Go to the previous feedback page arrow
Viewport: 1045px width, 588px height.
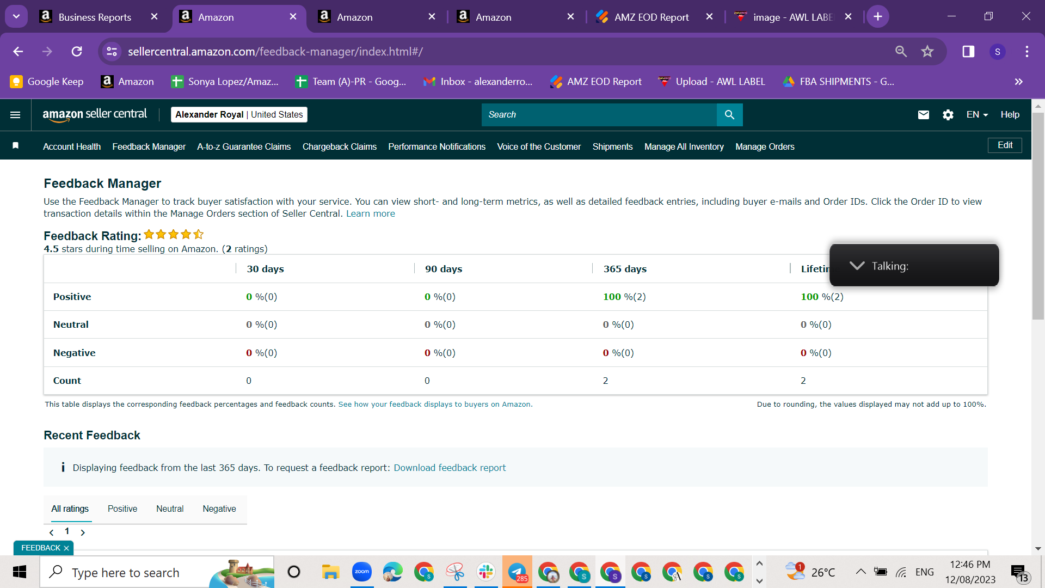coord(52,532)
